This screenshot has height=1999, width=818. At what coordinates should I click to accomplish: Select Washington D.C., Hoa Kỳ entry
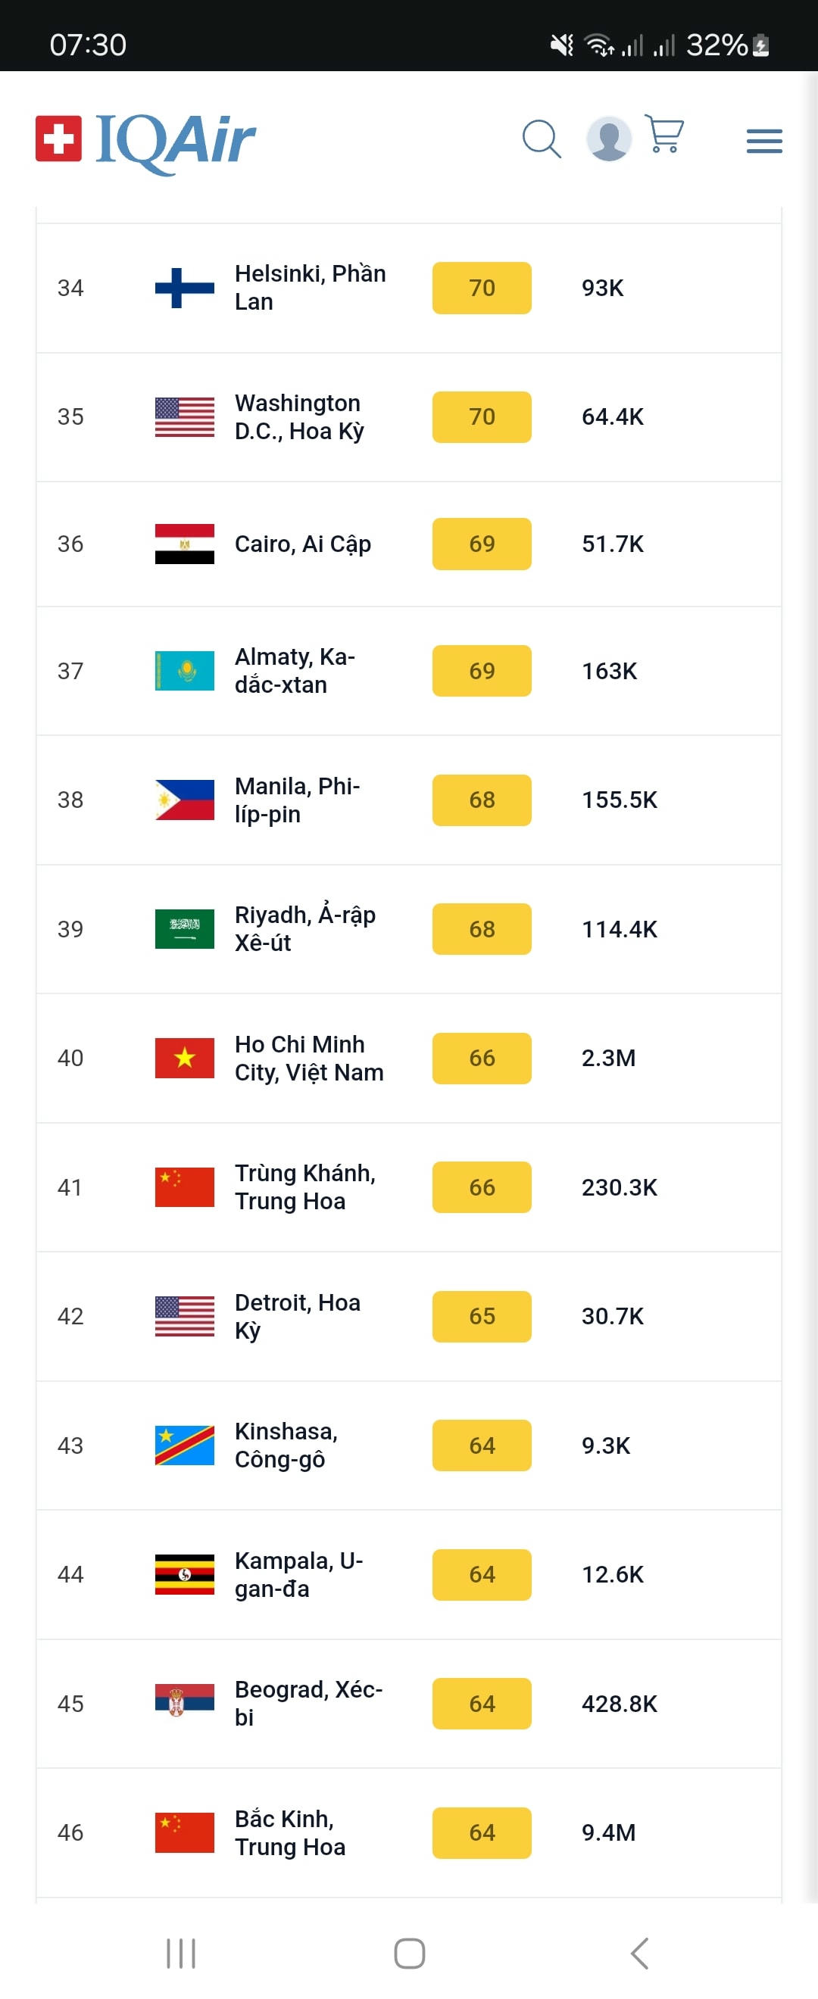tap(300, 416)
